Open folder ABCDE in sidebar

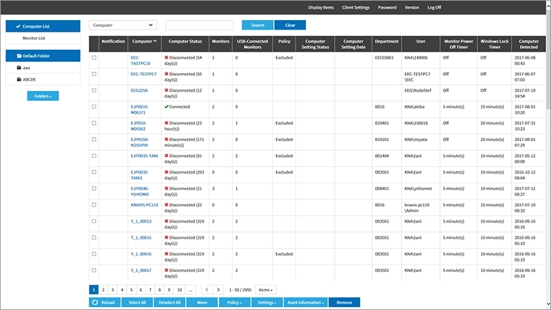(43, 79)
